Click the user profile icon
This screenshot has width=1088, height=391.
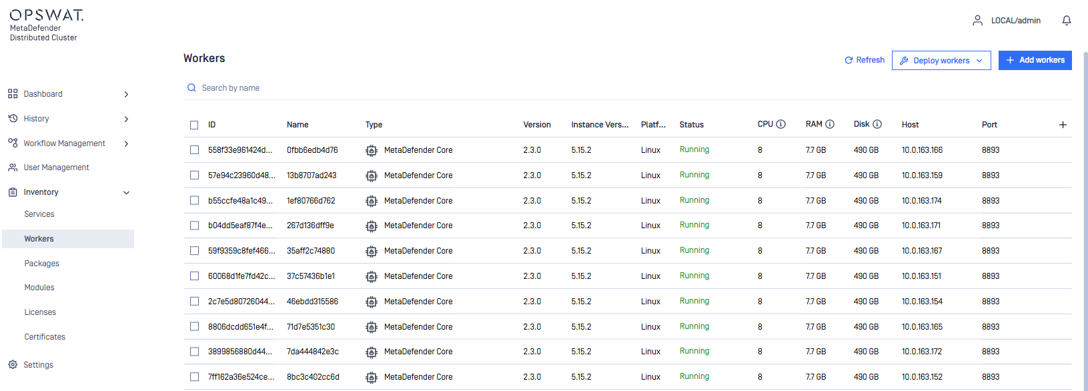(x=977, y=21)
